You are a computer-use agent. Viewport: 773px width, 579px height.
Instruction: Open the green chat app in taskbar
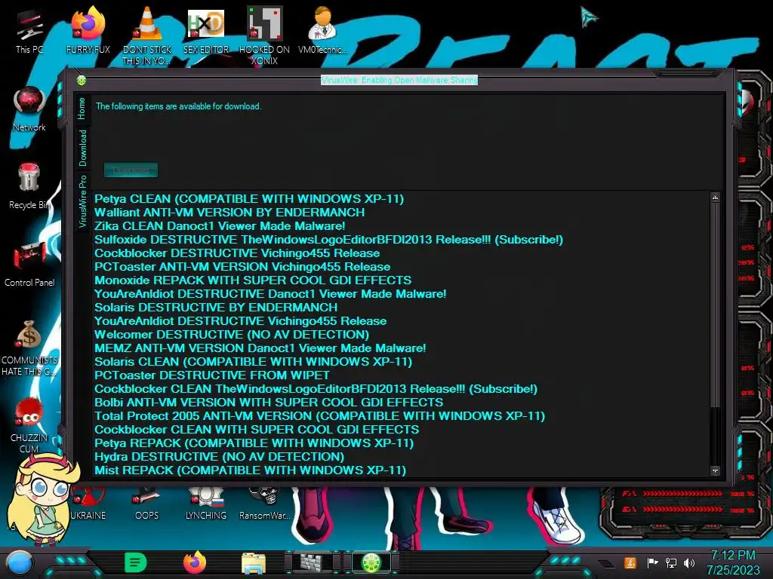[136, 562]
